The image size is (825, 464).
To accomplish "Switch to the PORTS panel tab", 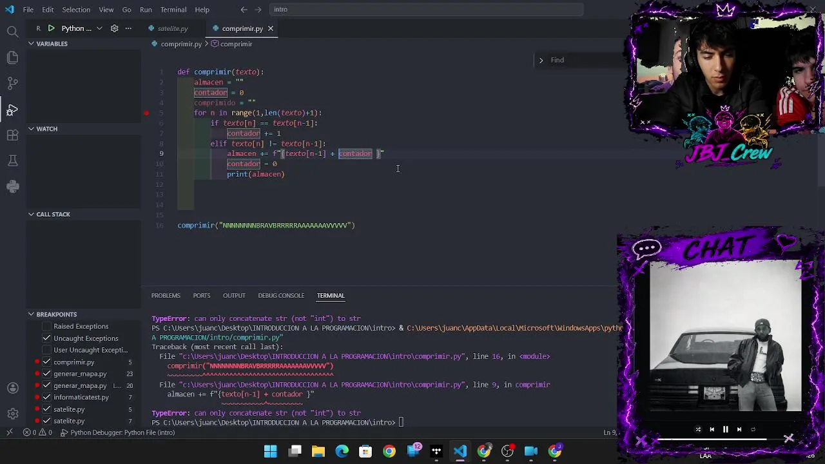I will [202, 296].
